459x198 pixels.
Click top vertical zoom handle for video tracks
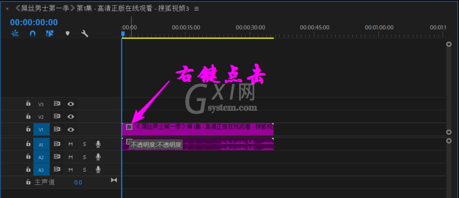coord(449,44)
